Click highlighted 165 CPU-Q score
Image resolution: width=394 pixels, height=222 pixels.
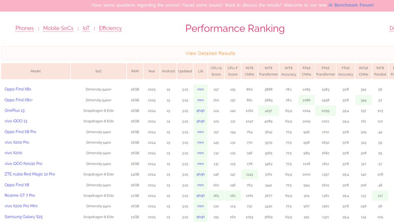(216, 196)
